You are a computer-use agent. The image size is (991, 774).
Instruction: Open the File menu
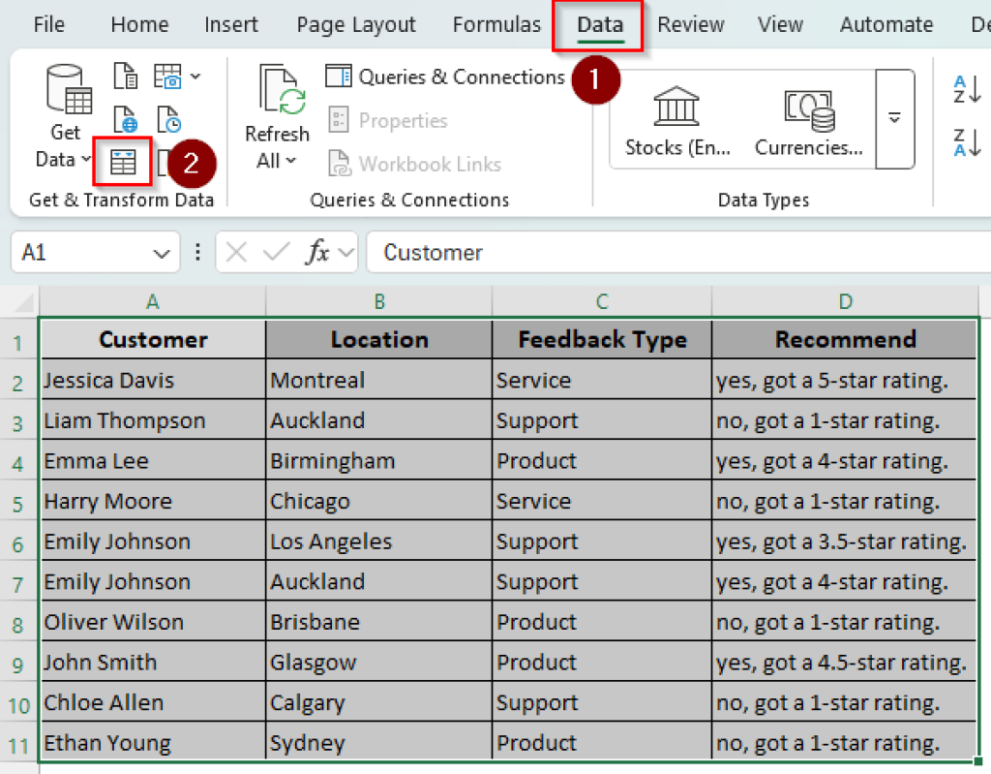point(48,24)
